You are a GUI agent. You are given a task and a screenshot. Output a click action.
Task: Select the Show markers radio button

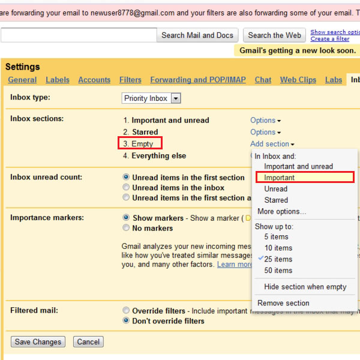coord(126,217)
